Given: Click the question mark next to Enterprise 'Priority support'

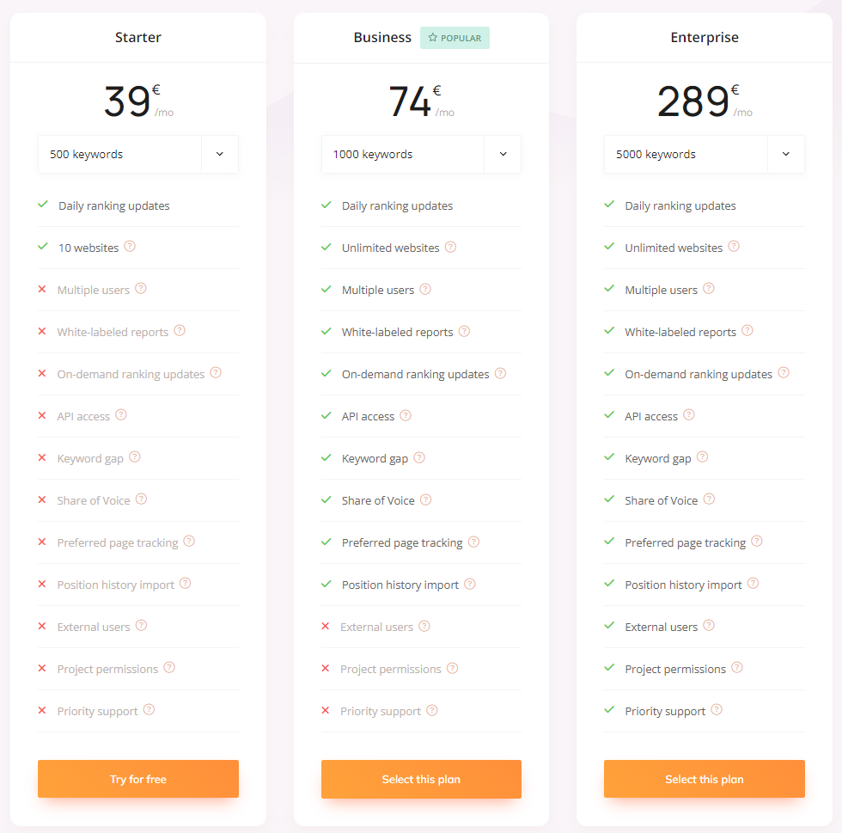Looking at the screenshot, I should (717, 709).
